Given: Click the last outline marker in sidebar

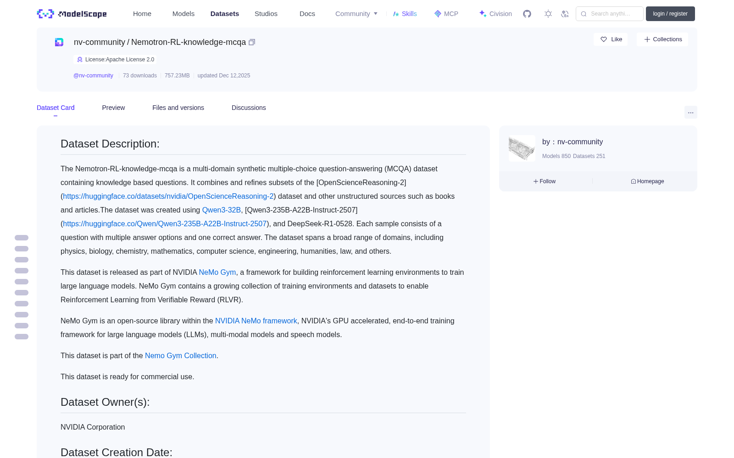Looking at the screenshot, I should pos(22,337).
